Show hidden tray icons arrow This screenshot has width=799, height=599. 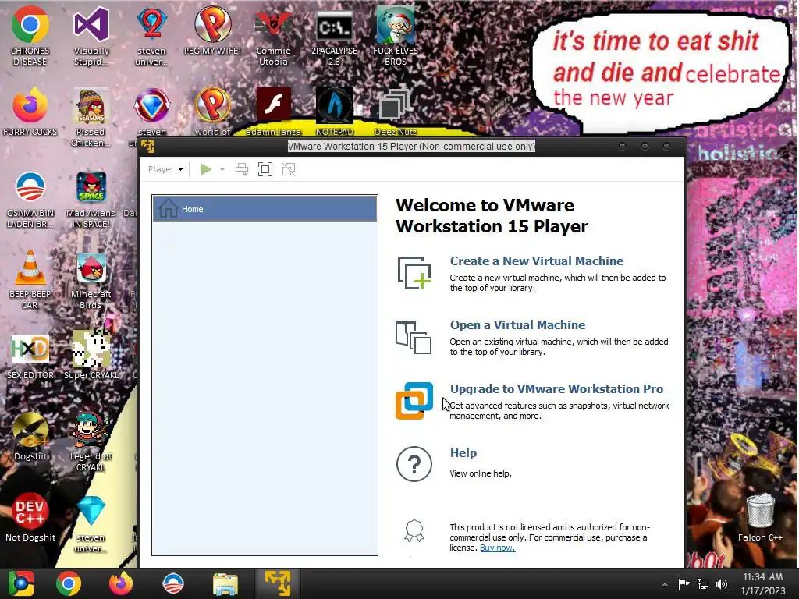point(665,584)
